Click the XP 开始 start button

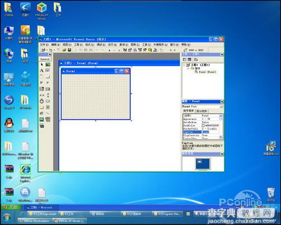point(12,207)
